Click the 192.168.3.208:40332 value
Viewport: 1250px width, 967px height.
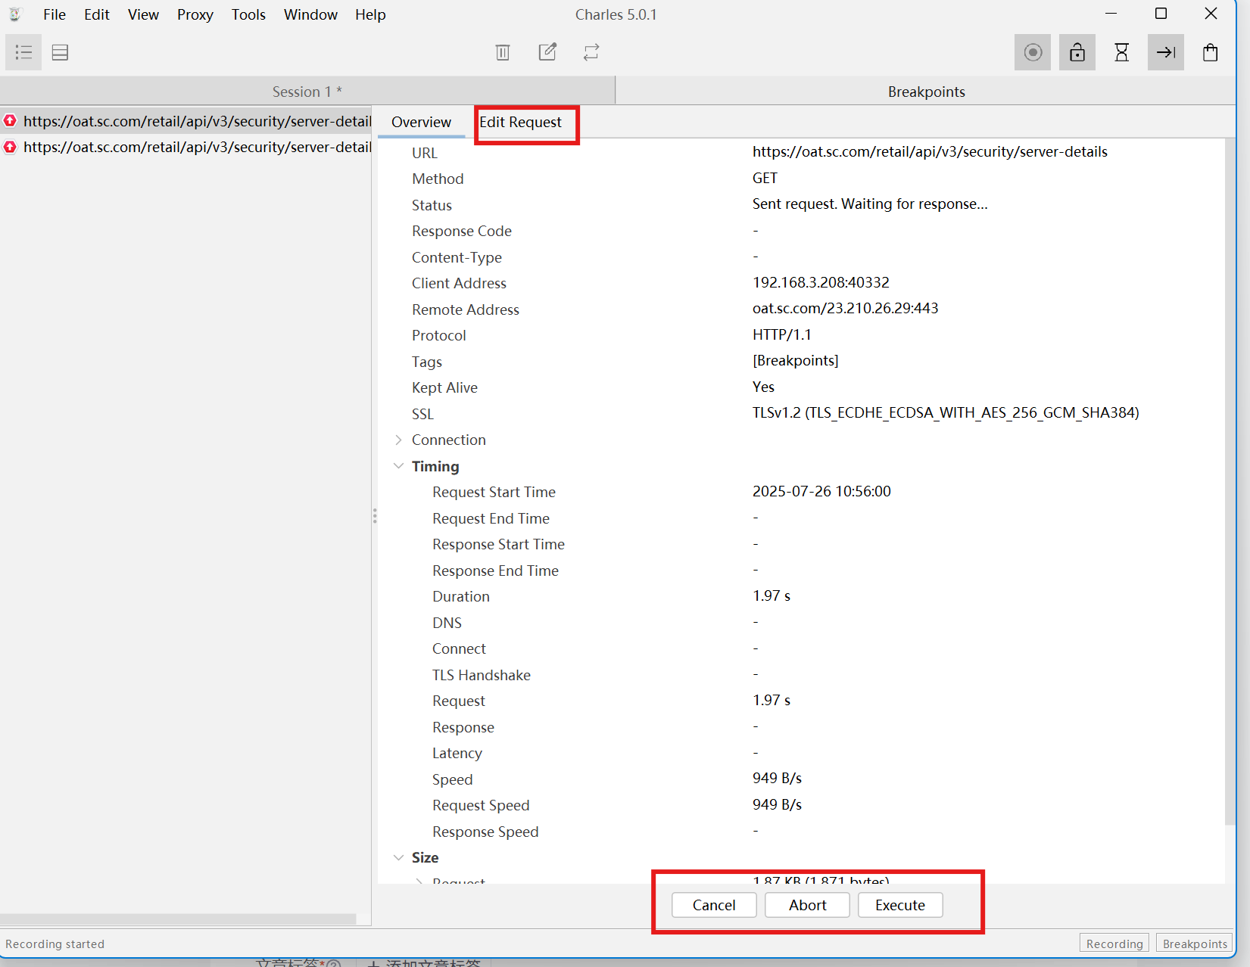click(x=821, y=282)
